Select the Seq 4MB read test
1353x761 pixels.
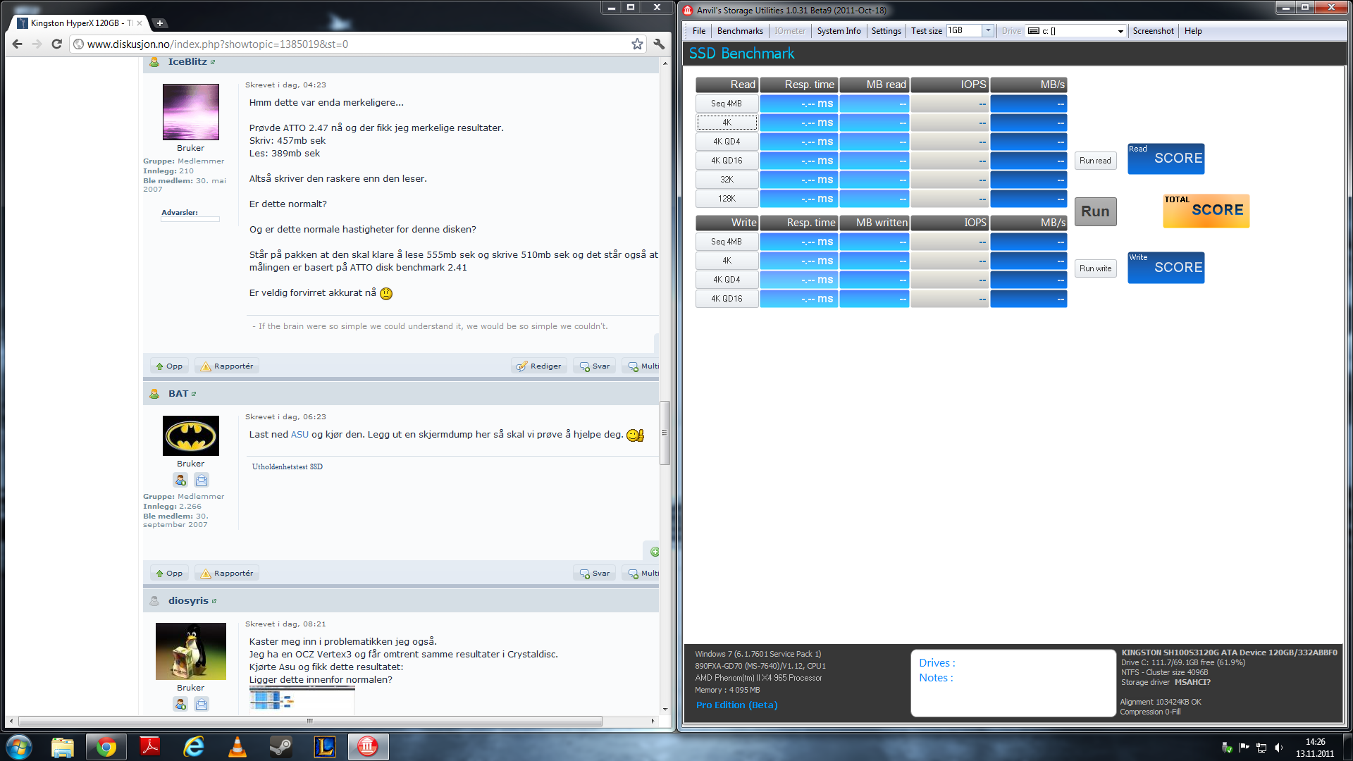pos(727,104)
